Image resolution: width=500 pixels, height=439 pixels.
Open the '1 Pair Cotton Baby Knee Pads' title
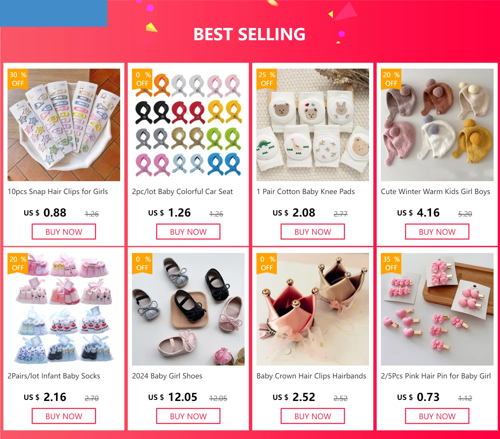point(306,192)
